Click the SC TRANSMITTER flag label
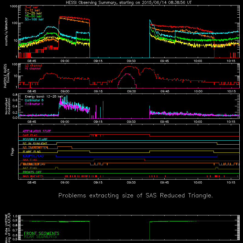Viewport: 243px width, 243px height. [x=35, y=148]
